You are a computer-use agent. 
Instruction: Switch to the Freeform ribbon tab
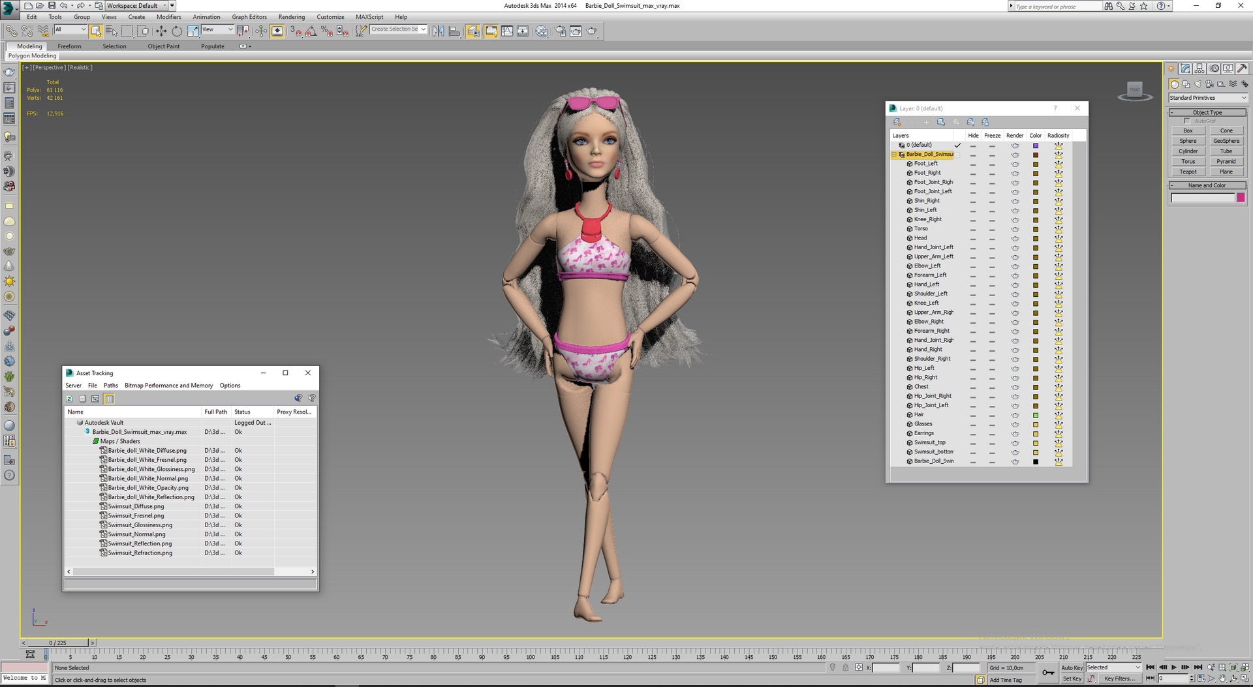69,46
